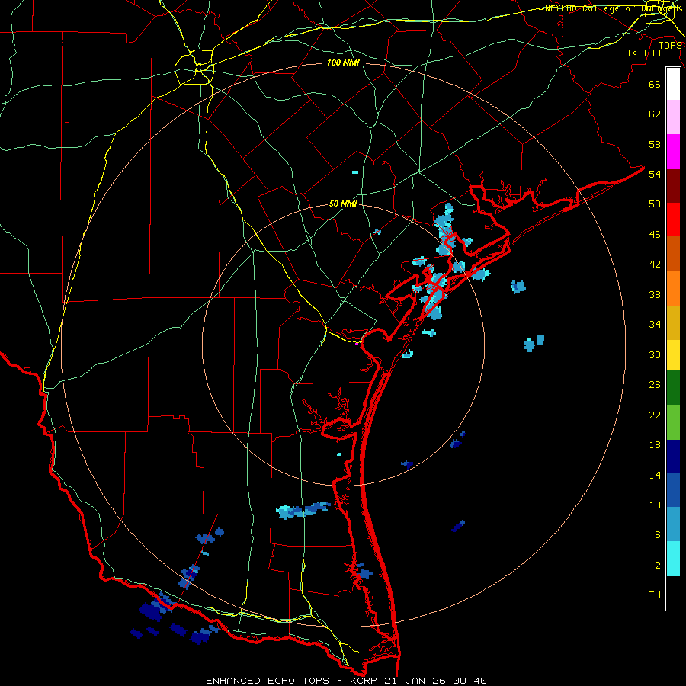Click the '50' legend value
The width and height of the screenshot is (686, 686).
point(655,204)
